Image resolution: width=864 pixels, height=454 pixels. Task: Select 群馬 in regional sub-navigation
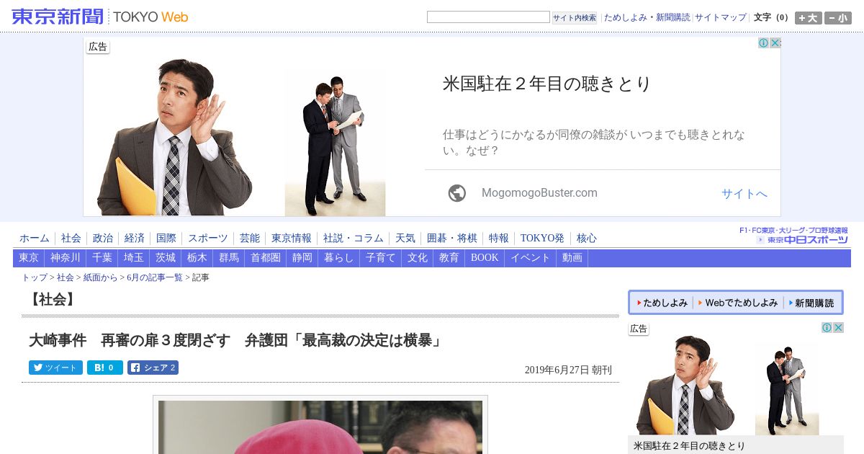[229, 258]
